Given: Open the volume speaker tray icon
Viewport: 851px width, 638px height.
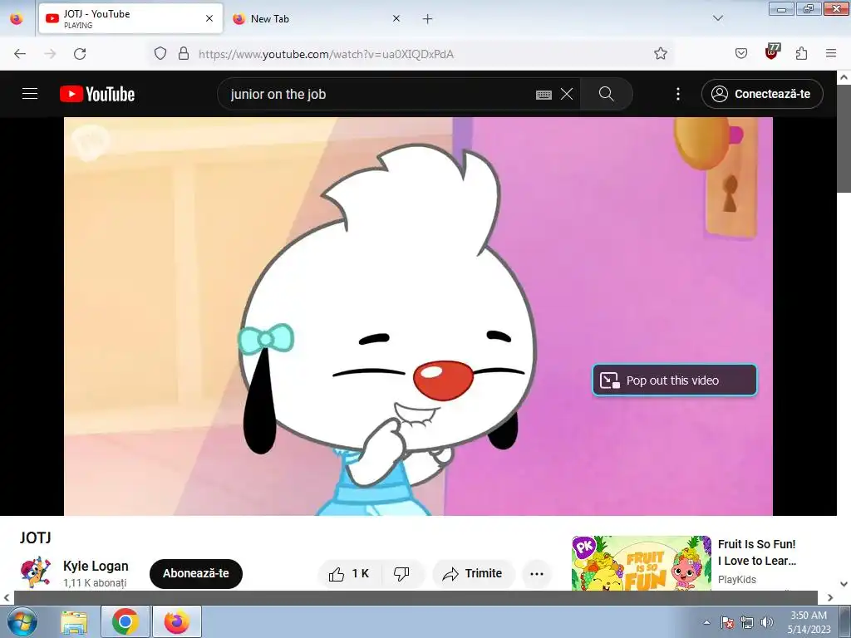Looking at the screenshot, I should [766, 622].
